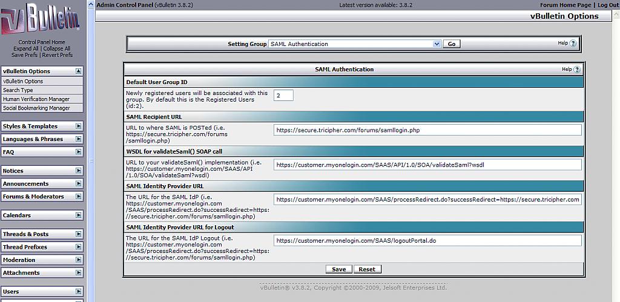620x302 pixels.
Task: Collapse the vBulletin Options section arrow
Action: tap(79, 71)
